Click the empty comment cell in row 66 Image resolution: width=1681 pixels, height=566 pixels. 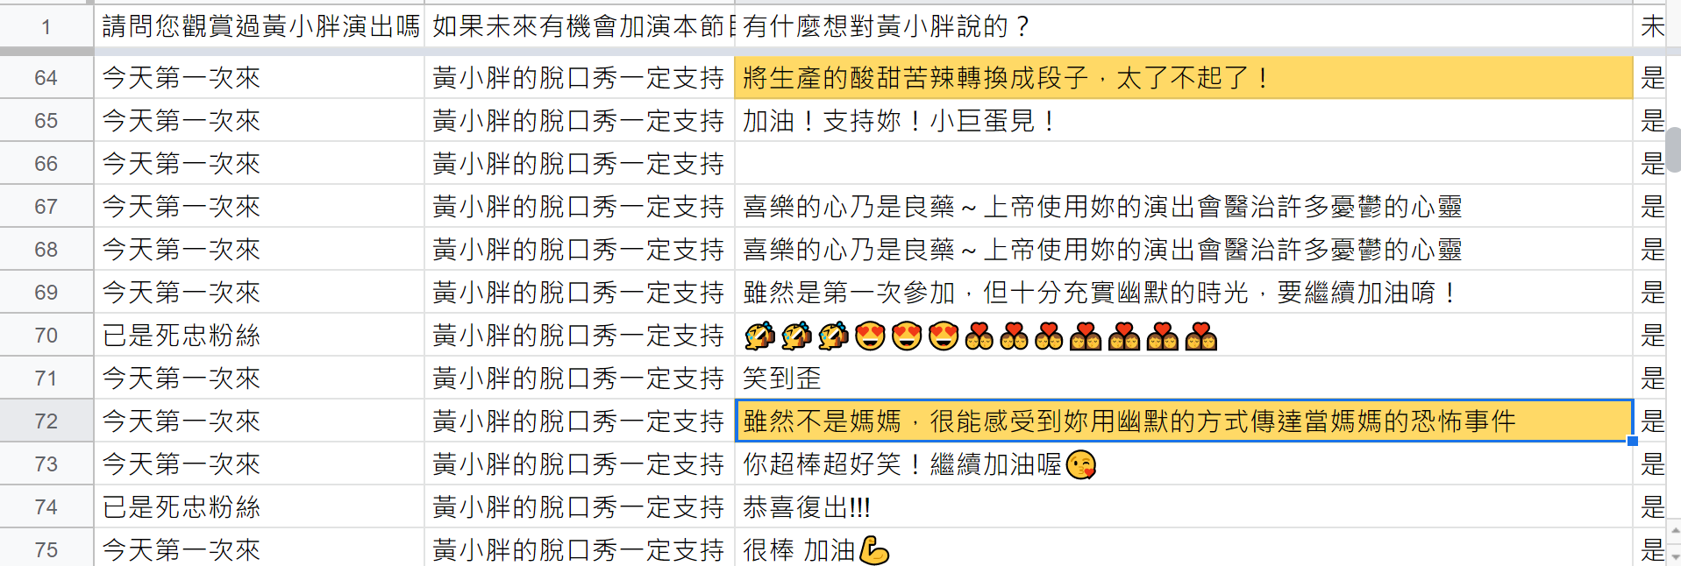point(1184,164)
